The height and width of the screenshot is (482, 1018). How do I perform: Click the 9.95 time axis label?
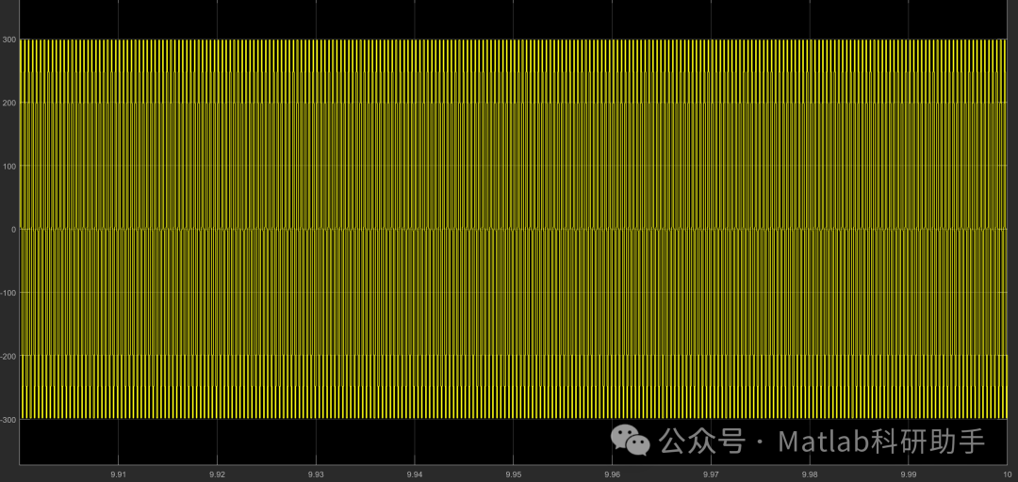(513, 474)
